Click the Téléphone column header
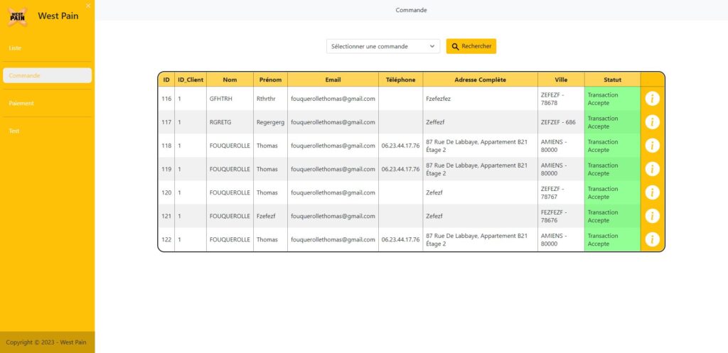This screenshot has width=728, height=353. point(400,80)
